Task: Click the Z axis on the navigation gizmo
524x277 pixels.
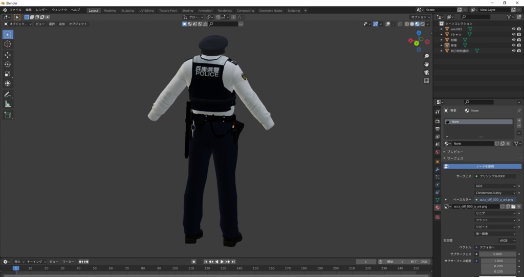Action: 419,33
